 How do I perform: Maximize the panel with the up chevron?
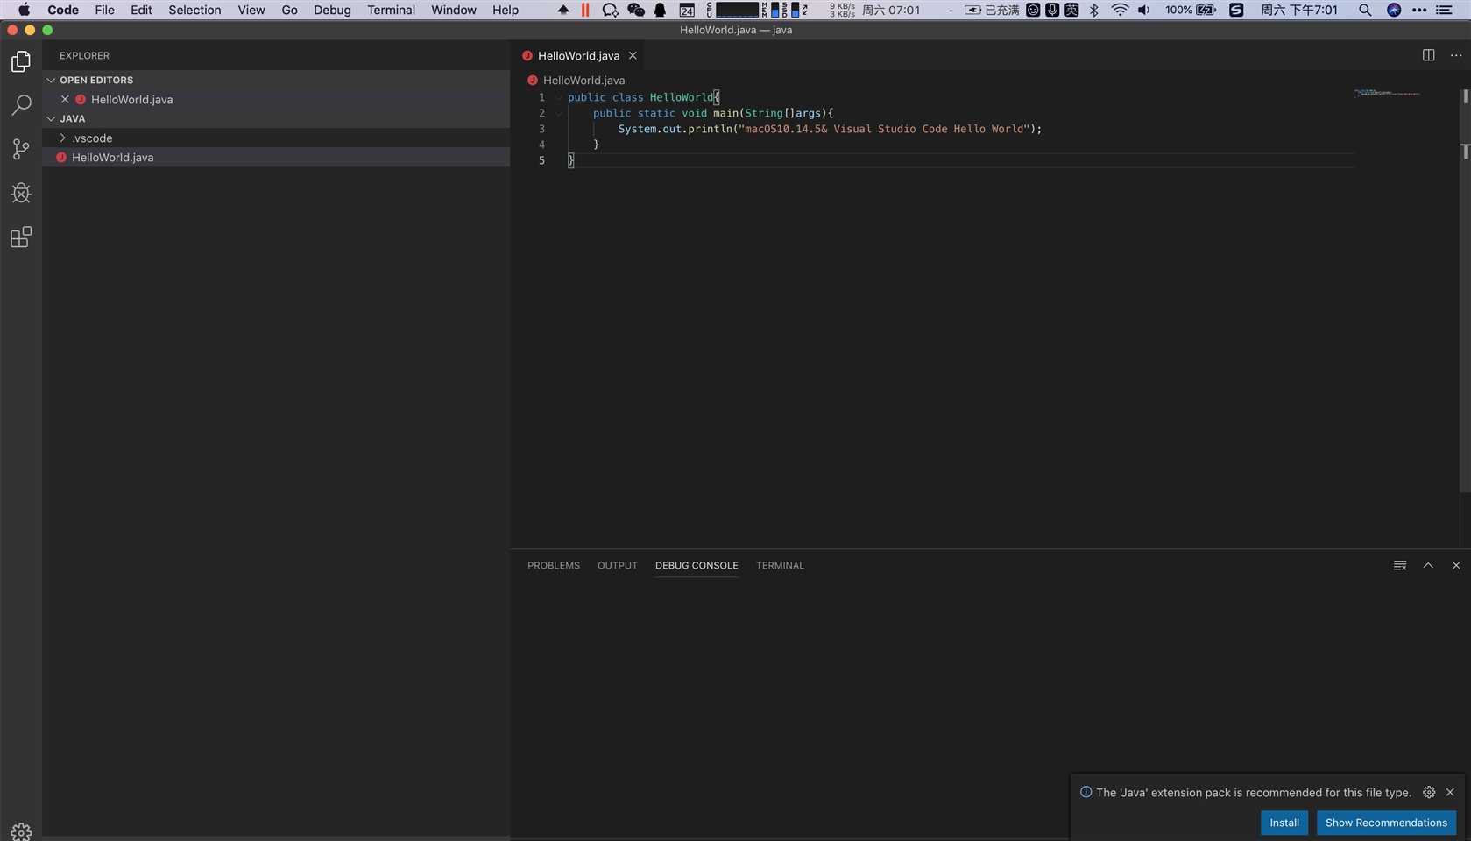pos(1428,565)
